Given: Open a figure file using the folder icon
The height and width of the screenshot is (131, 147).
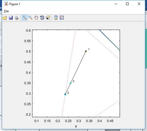Looking at the screenshot, I should (5, 18).
